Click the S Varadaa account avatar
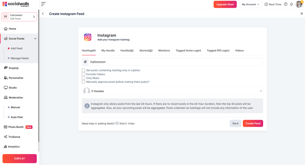The image size is (305, 165). point(87,91)
